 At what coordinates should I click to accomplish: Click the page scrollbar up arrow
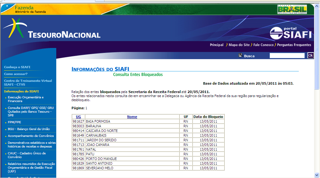point(317,6)
